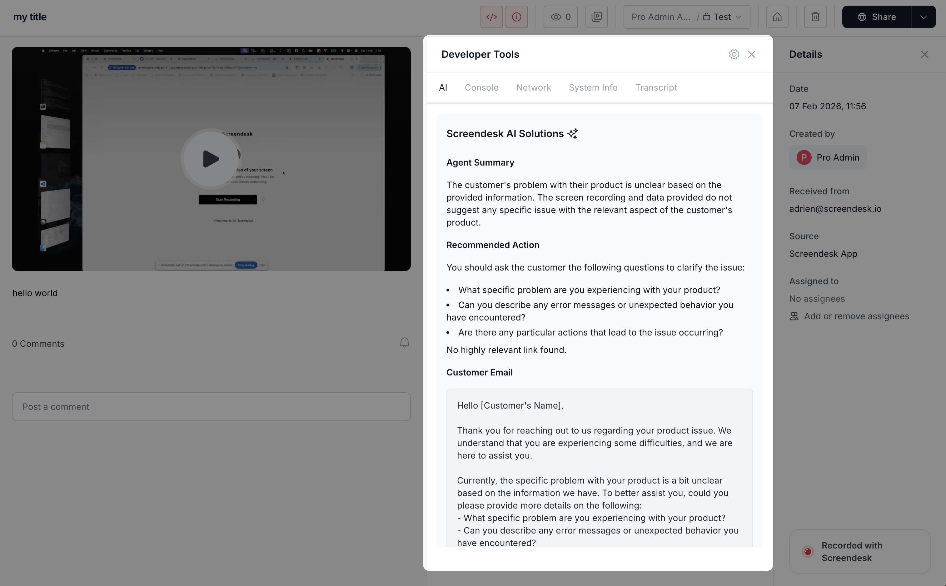Play the recorded video
Viewport: 946px width, 586px height.
tap(211, 159)
